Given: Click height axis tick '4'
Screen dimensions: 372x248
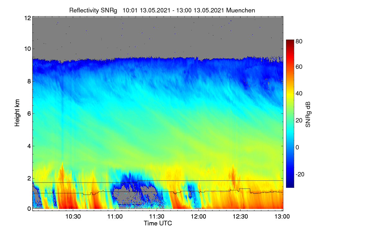Looking at the screenshot, I should 29,146.
